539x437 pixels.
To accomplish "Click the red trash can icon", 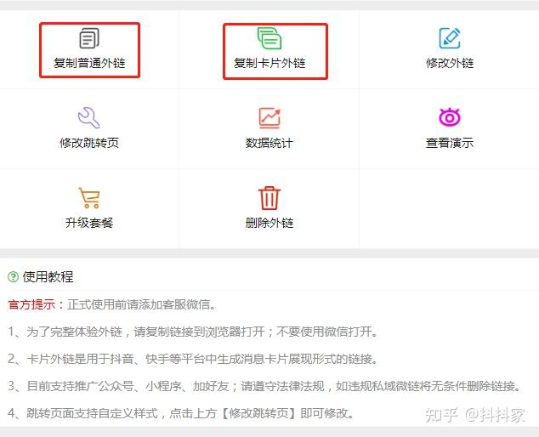I will point(269,198).
